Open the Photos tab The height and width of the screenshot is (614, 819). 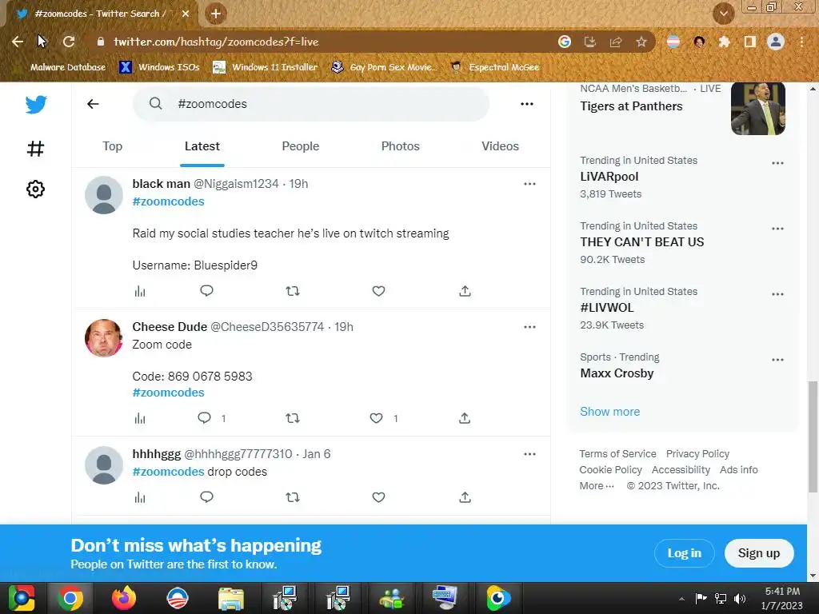(400, 146)
